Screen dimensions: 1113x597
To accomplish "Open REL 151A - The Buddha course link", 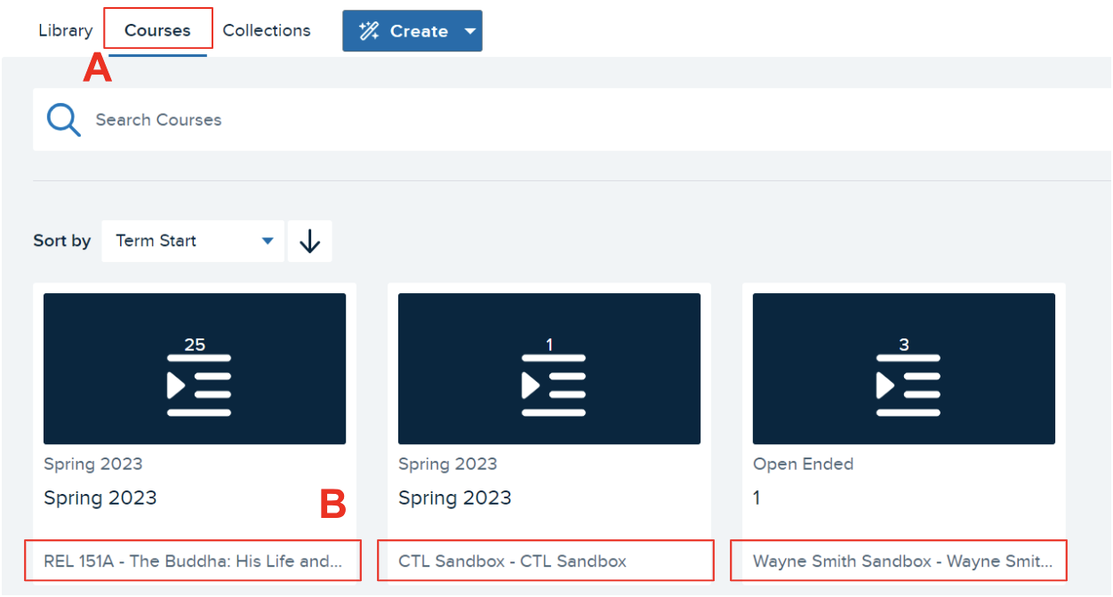I will pyautogui.click(x=193, y=561).
